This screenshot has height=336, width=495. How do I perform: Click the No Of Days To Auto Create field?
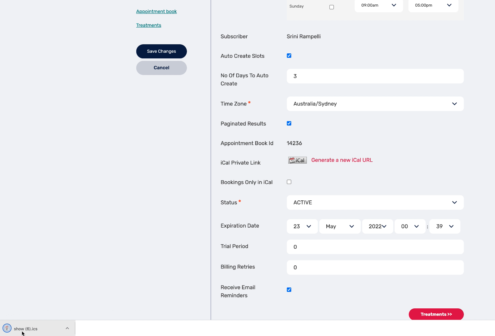coord(375,76)
